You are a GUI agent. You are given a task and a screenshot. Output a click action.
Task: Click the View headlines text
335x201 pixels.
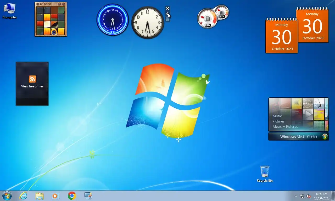click(32, 86)
